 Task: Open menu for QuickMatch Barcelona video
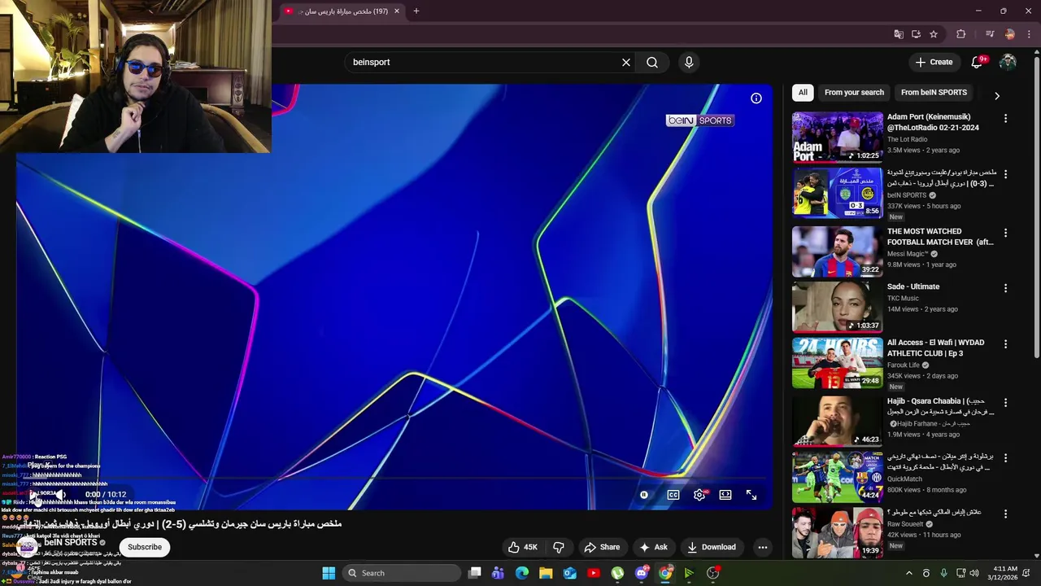click(1006, 458)
